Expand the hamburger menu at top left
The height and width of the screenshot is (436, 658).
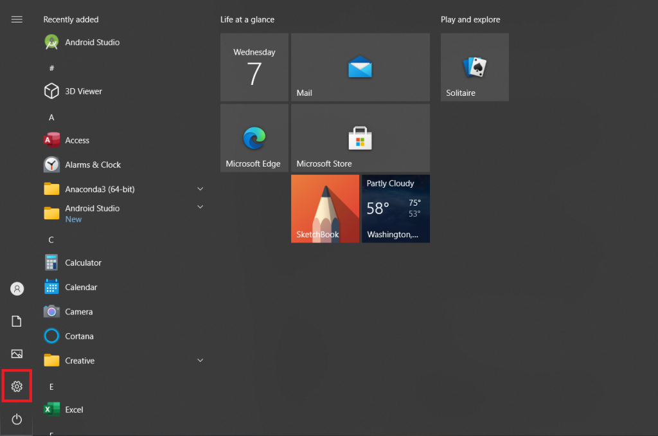coord(17,19)
